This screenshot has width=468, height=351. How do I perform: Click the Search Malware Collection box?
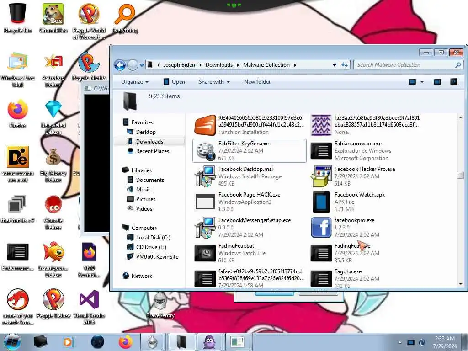point(408,65)
